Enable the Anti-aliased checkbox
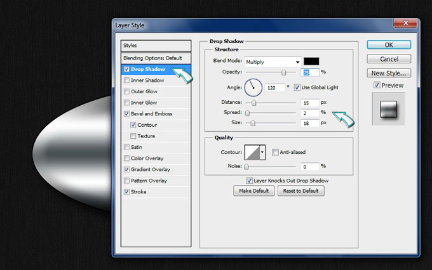 tap(275, 152)
